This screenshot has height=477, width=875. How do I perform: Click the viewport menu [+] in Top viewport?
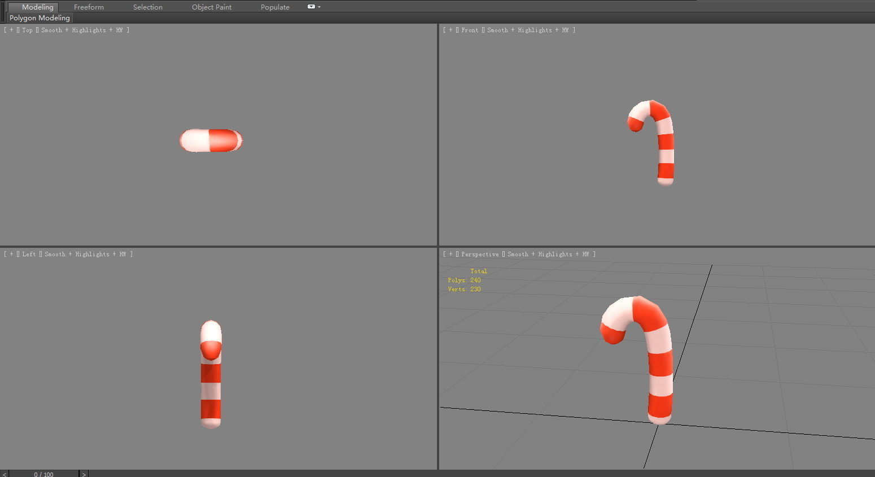click(x=11, y=30)
